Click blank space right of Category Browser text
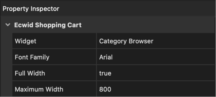The image size is (216, 97). [184, 41]
